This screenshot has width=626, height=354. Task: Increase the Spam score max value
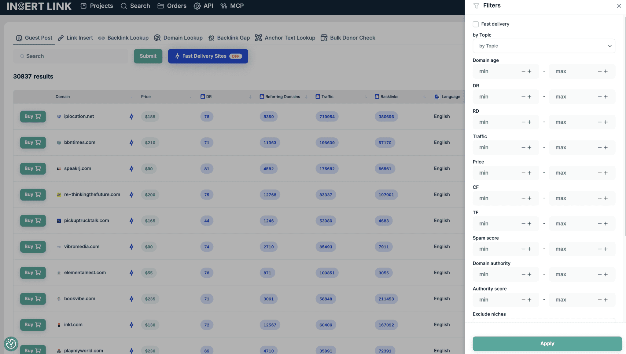coord(606,249)
